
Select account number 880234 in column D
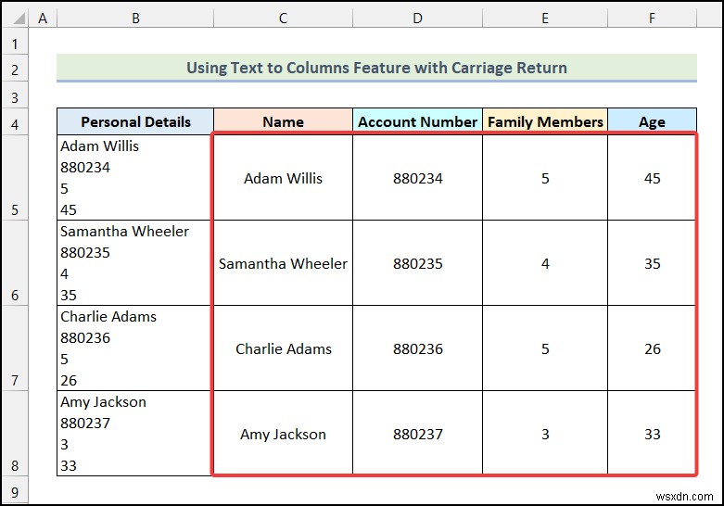tap(417, 178)
